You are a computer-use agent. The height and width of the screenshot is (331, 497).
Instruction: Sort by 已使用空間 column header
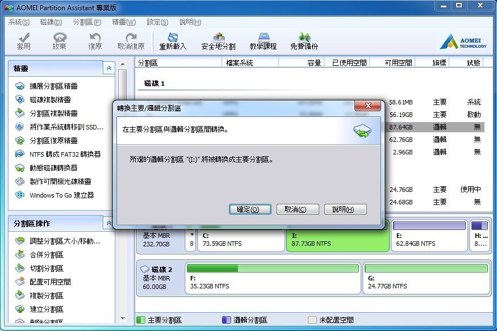[x=346, y=62]
